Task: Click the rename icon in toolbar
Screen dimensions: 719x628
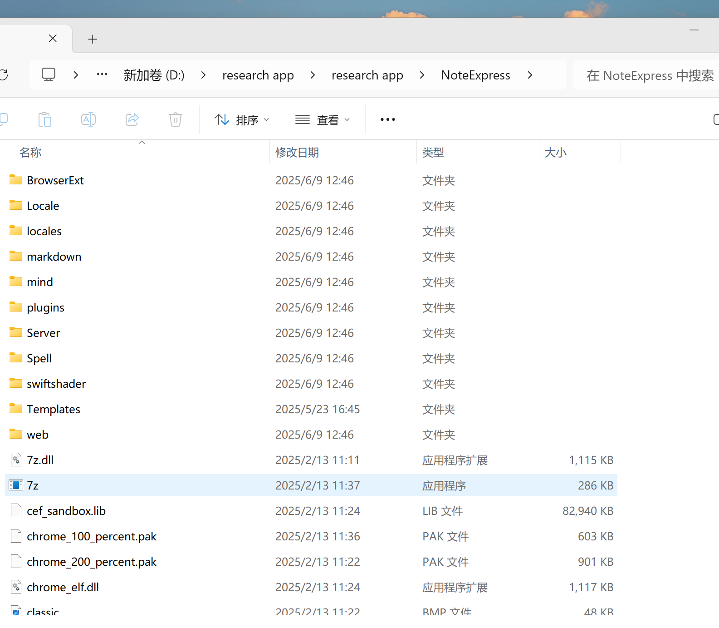Action: [x=88, y=119]
